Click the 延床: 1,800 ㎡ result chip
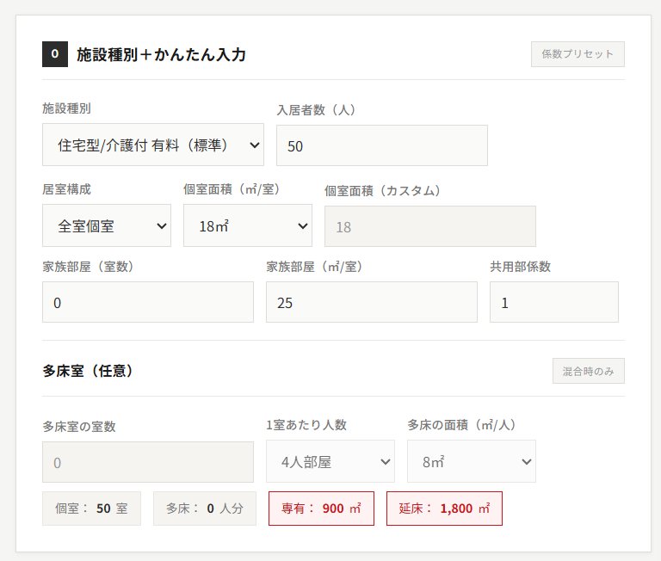The image size is (661, 561). click(x=444, y=509)
